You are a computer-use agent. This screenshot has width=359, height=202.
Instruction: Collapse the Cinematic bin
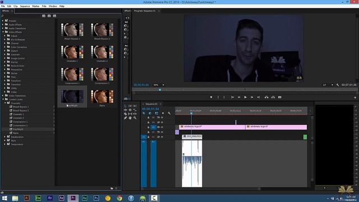(5, 103)
